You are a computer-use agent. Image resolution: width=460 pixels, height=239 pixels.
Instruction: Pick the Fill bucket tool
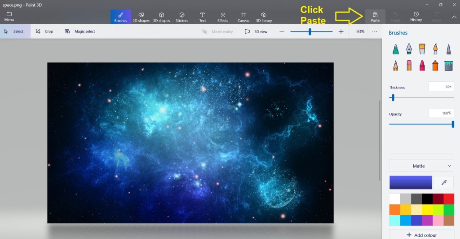tap(448, 66)
